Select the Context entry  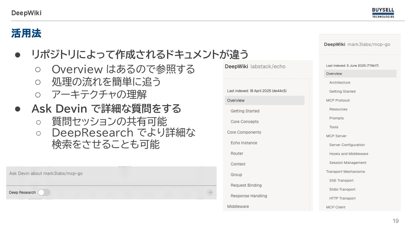pyautogui.click(x=238, y=164)
